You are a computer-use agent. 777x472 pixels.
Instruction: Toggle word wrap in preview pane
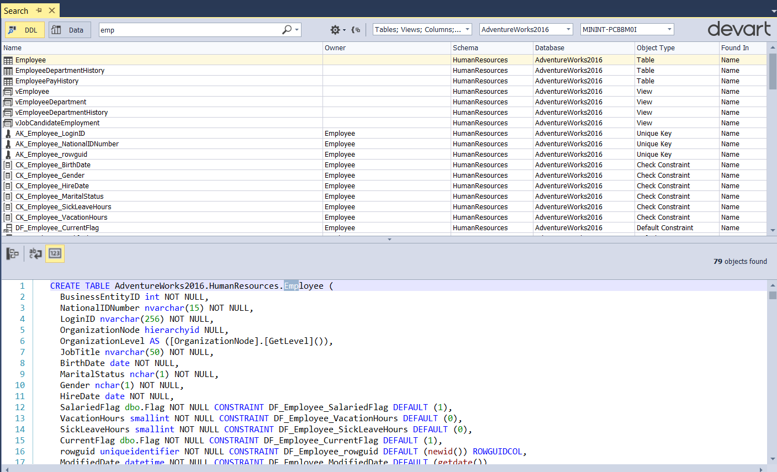[x=35, y=253]
